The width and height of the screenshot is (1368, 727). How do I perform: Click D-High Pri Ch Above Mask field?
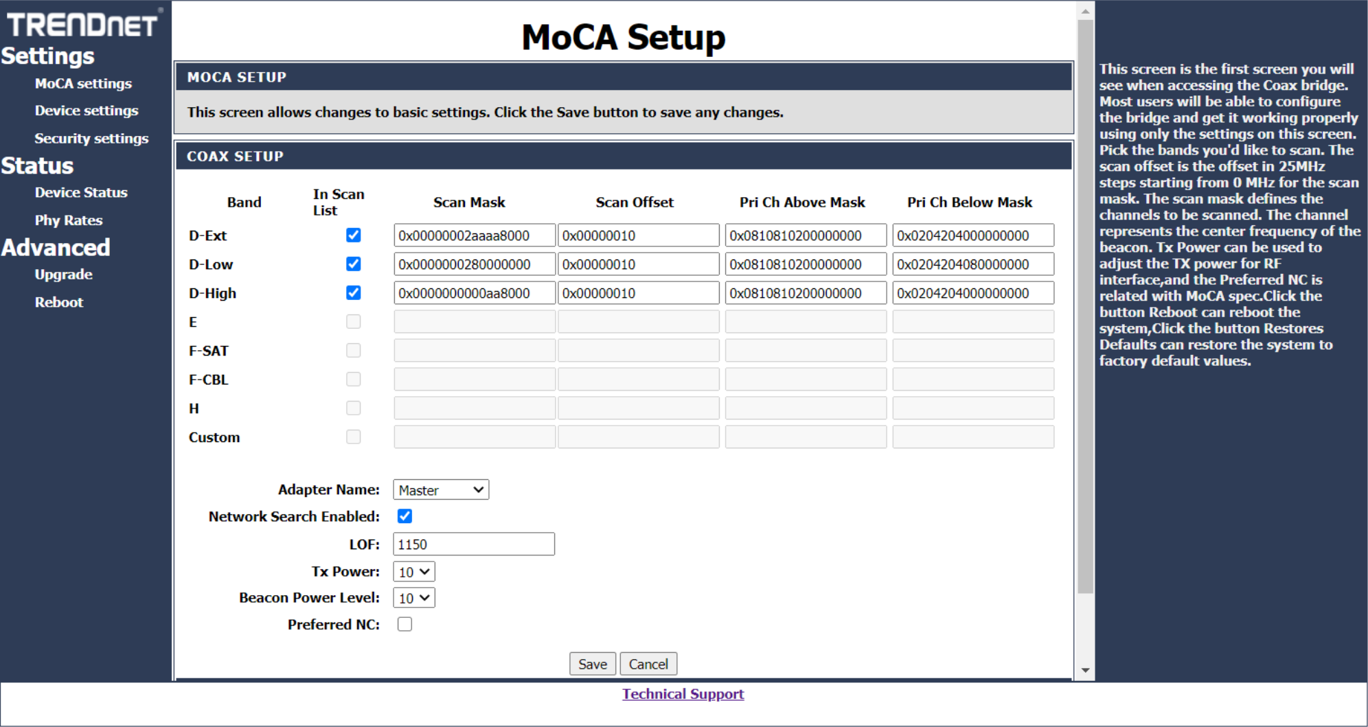(x=806, y=293)
